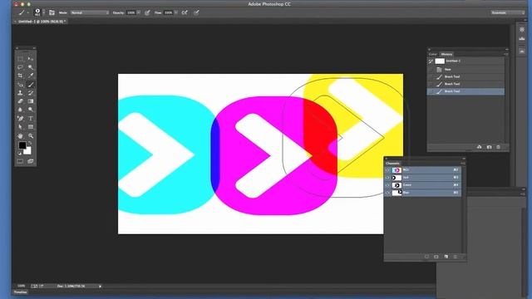Reset default foreground and background colors

click(x=20, y=153)
